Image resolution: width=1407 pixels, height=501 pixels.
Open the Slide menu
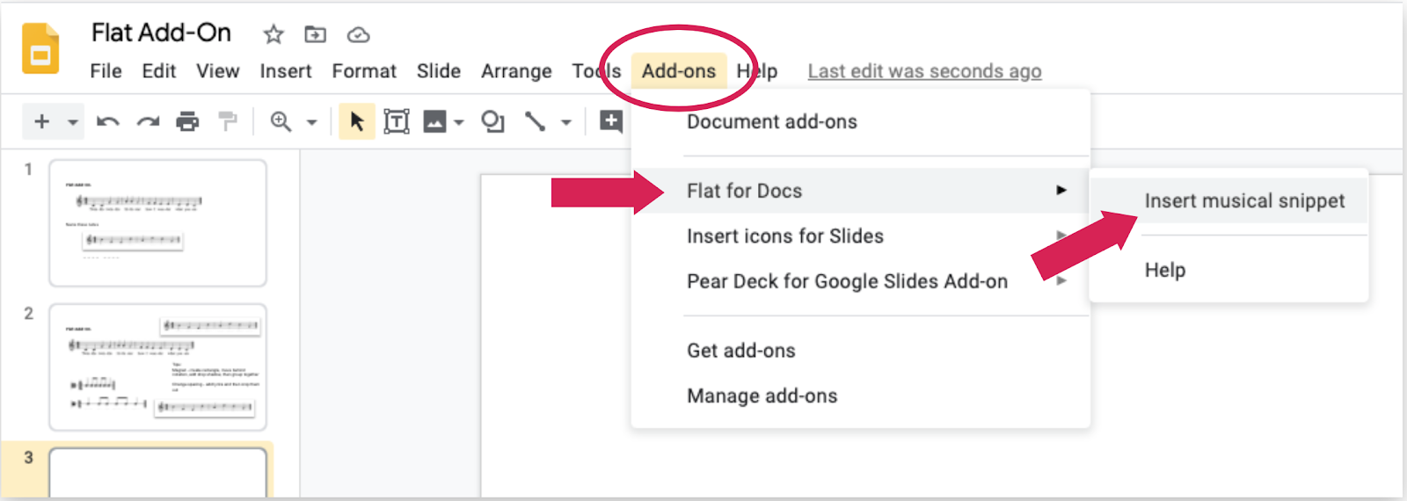(439, 71)
